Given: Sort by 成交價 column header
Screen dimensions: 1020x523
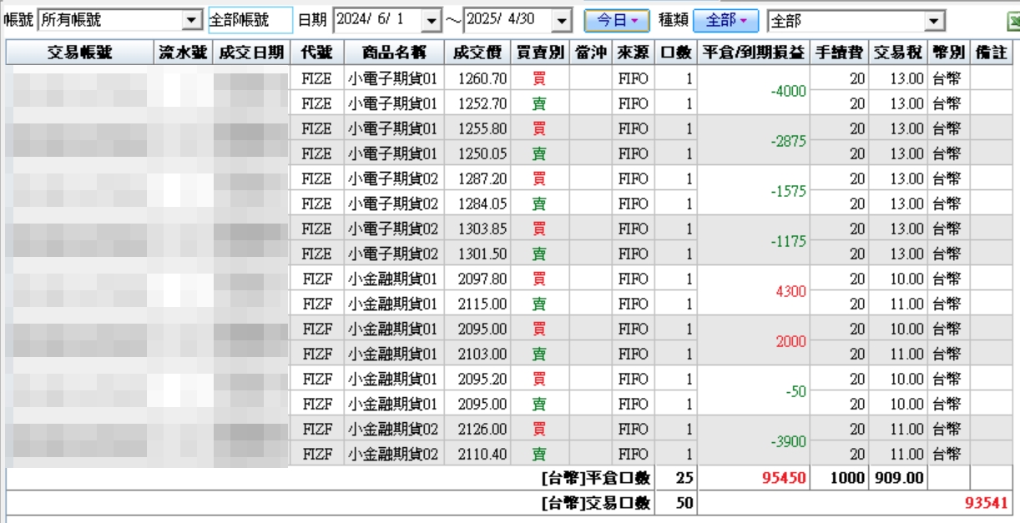Looking at the screenshot, I should tap(477, 53).
